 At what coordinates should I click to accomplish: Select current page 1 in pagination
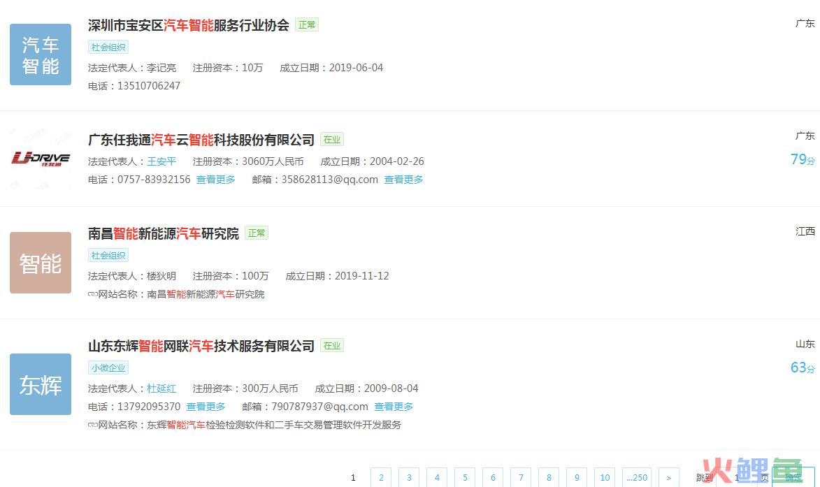(353, 478)
